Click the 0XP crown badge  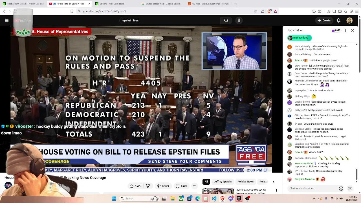click(x=336, y=30)
